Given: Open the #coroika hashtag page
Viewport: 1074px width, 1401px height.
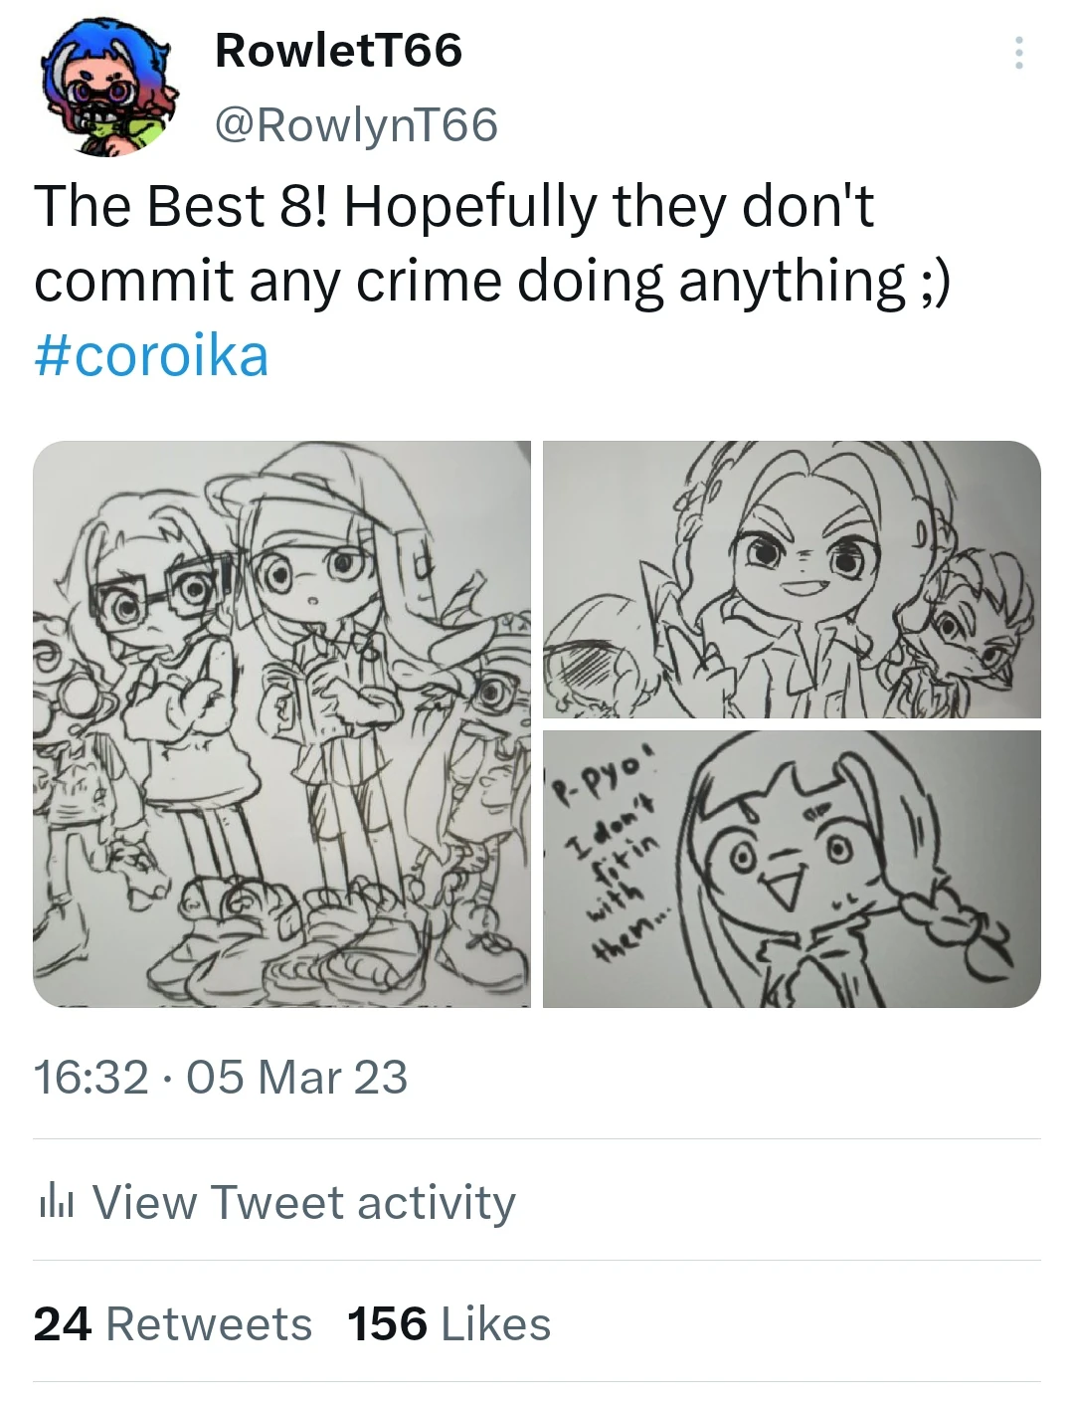Looking at the screenshot, I should 149,358.
